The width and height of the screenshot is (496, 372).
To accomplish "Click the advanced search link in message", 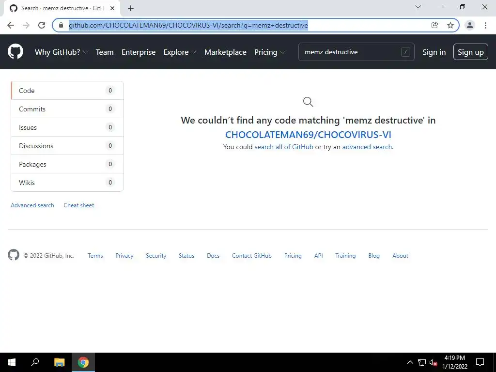I will (x=367, y=147).
